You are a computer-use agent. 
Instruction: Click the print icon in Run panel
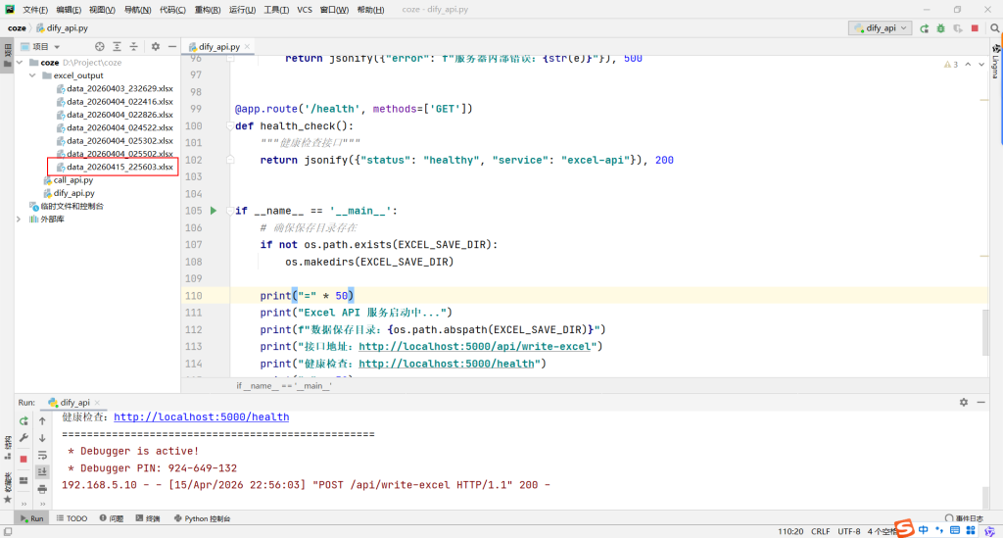click(42, 487)
